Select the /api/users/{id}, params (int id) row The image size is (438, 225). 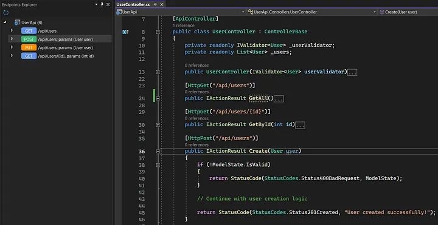[60, 56]
